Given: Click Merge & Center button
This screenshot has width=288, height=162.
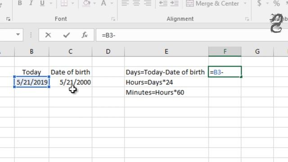Looking at the screenshot, I should [x=212, y=3].
